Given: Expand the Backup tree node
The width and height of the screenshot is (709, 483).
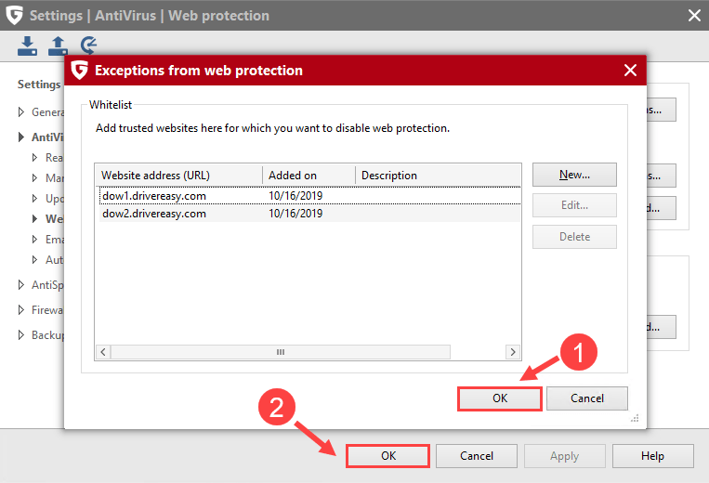Looking at the screenshot, I should 22,335.
